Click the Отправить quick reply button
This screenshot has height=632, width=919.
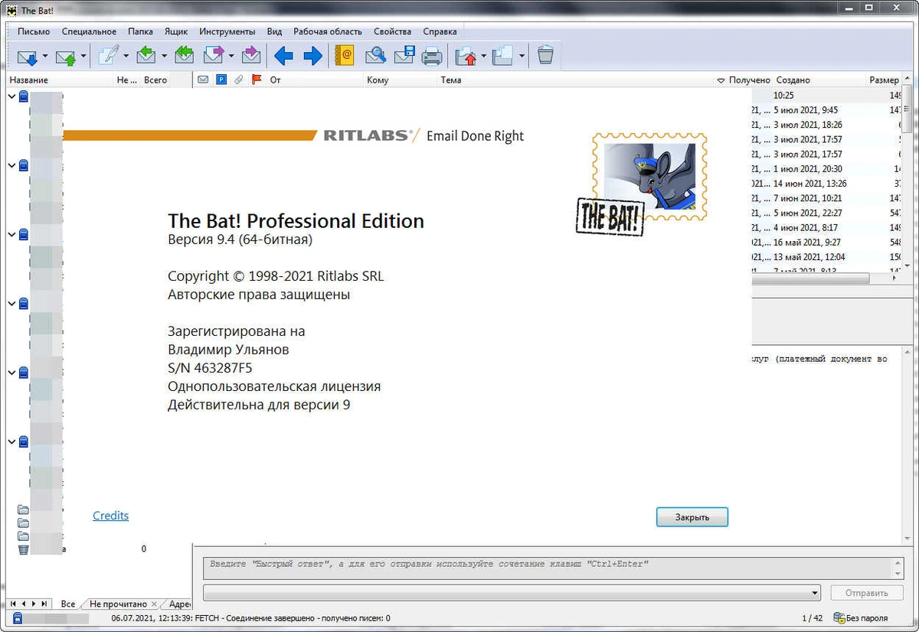(867, 593)
